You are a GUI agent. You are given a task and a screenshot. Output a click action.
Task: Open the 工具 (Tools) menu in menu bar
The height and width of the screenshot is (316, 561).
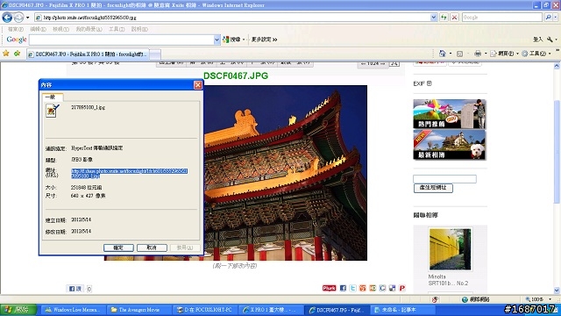(117, 29)
